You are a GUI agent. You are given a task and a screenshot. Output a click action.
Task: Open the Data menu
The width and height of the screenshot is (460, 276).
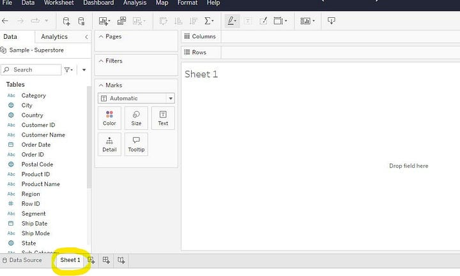pos(28,3)
